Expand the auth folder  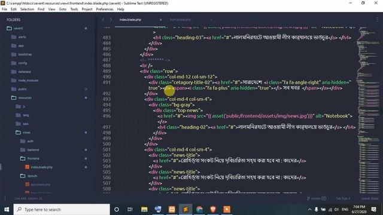point(31,141)
